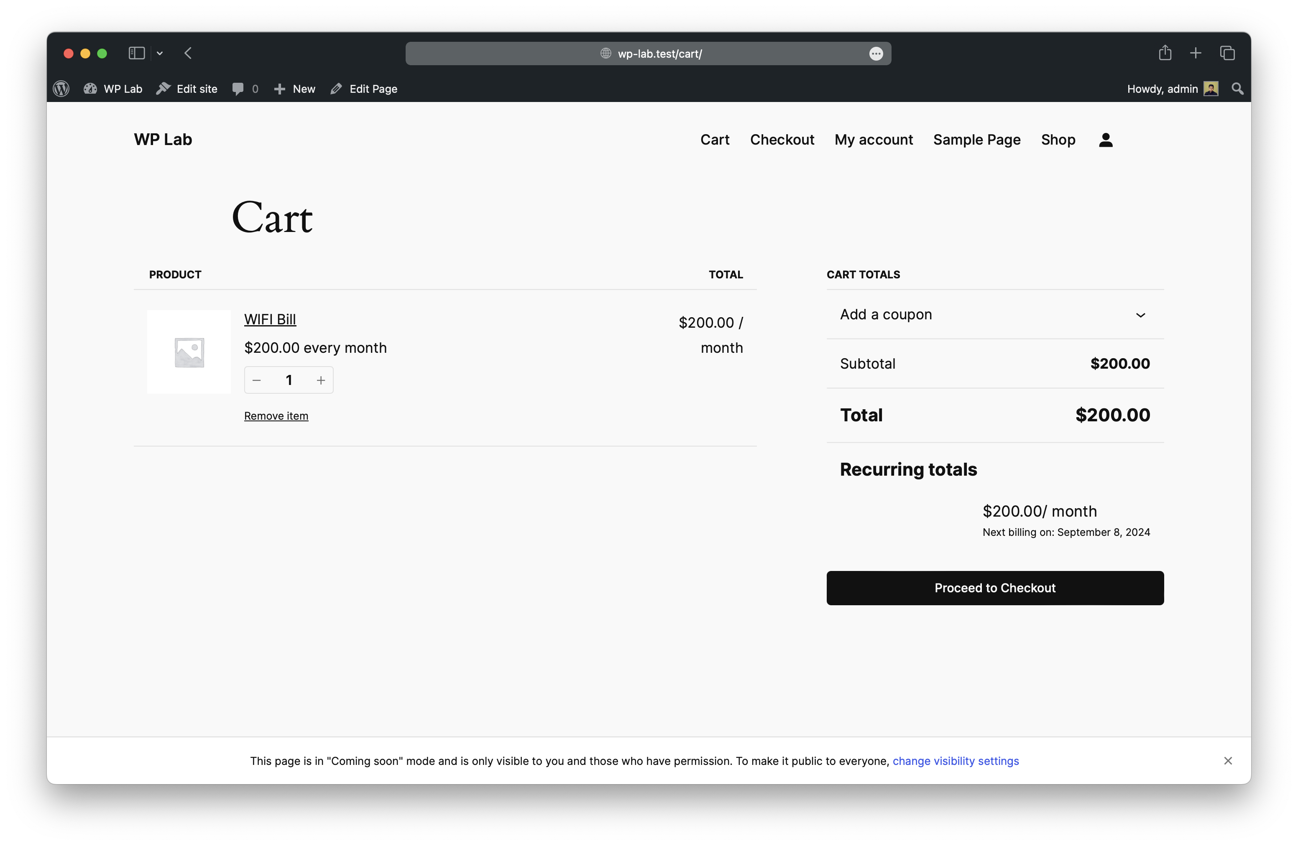Screen dimensions: 1298x846
Task: Open address bar page options ellipsis
Action: [x=876, y=54]
